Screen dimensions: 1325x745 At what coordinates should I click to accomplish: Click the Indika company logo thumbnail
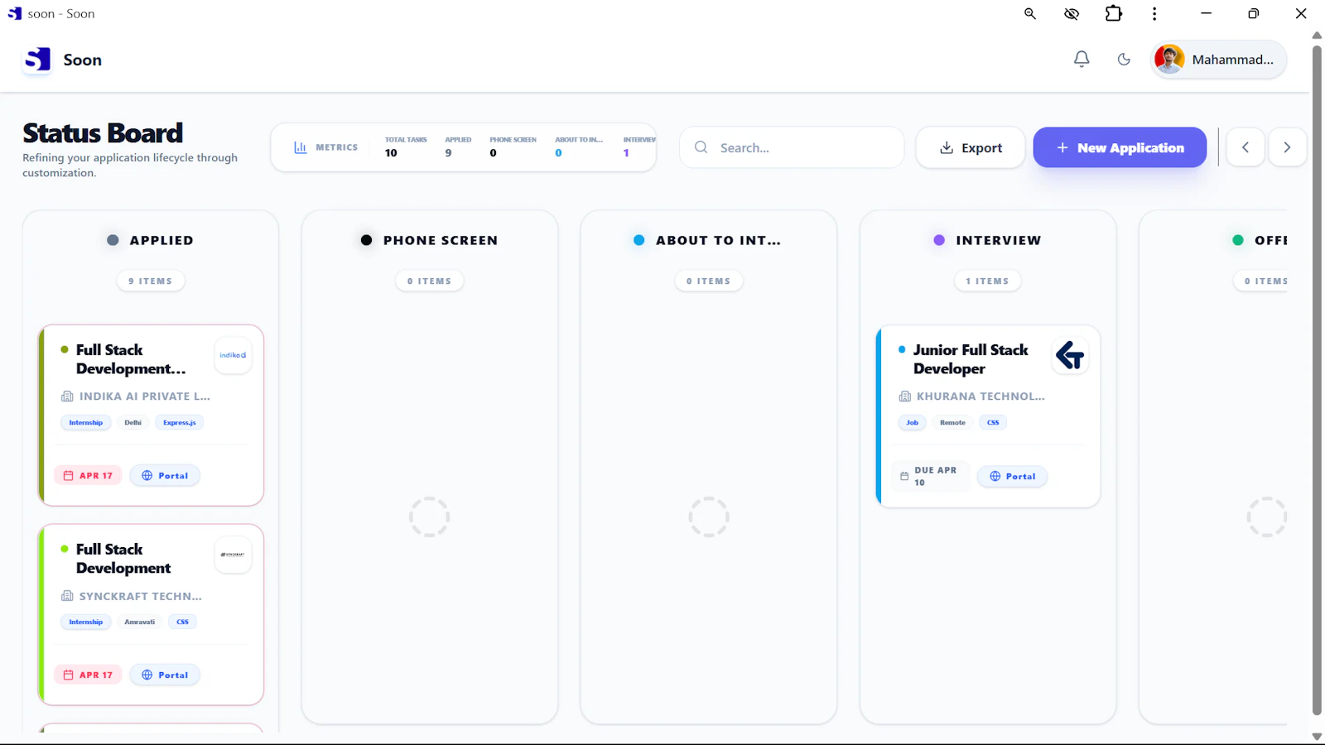click(233, 355)
